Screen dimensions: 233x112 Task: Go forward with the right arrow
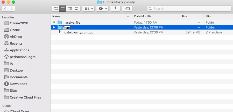[x=12, y=9]
